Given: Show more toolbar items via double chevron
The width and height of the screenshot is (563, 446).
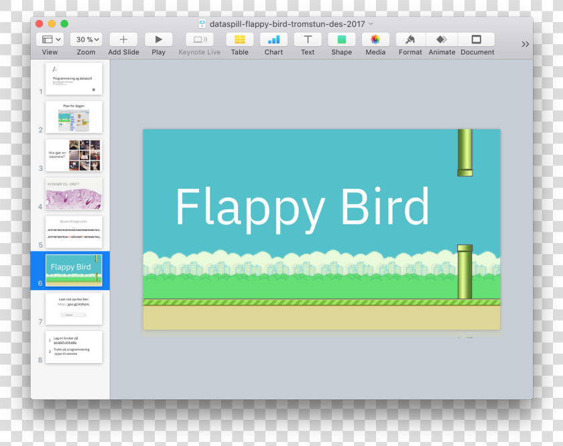Looking at the screenshot, I should (525, 44).
